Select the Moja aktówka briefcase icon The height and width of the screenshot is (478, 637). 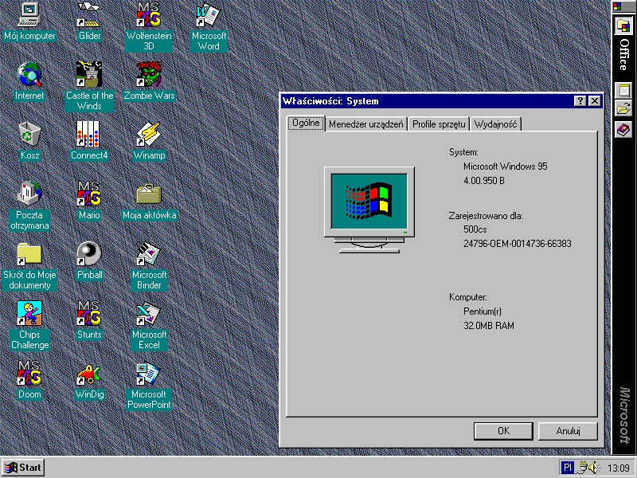(149, 194)
